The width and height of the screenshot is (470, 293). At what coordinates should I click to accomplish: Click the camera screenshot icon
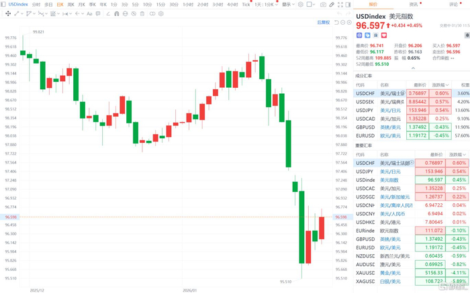pos(323,4)
